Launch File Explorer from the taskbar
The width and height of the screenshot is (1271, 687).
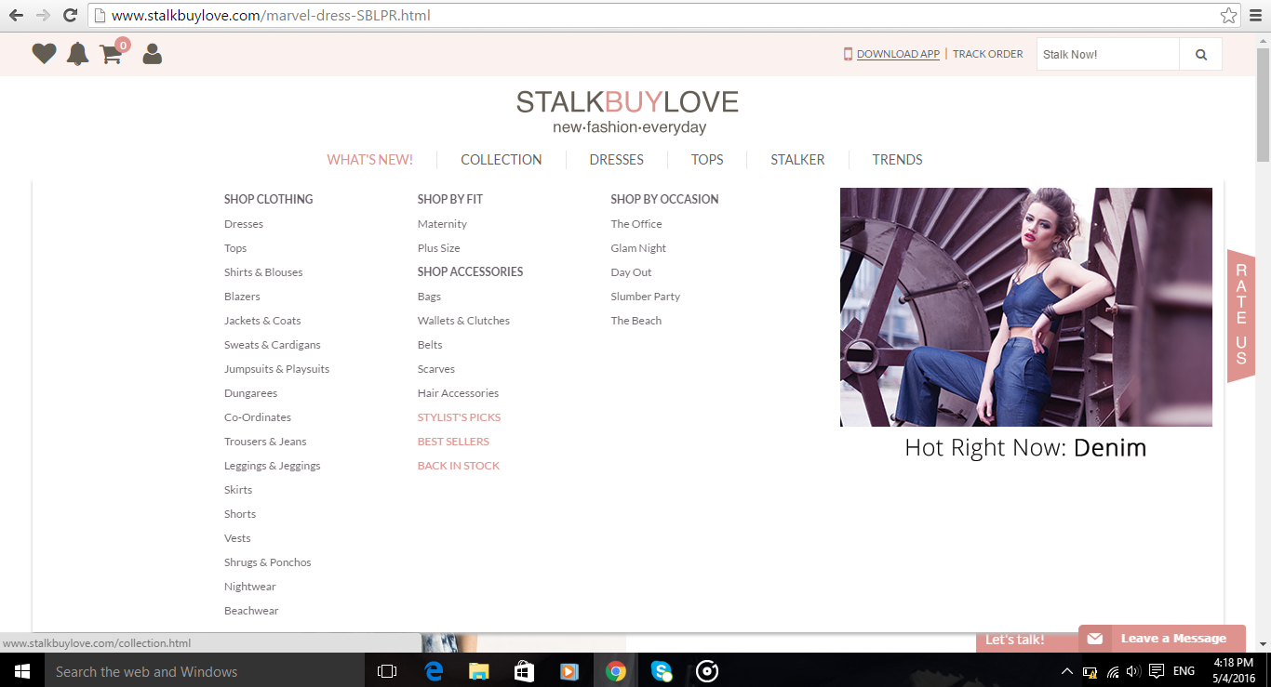(479, 671)
